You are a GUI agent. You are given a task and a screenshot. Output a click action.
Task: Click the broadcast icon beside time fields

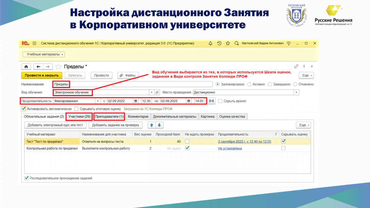point(211,101)
